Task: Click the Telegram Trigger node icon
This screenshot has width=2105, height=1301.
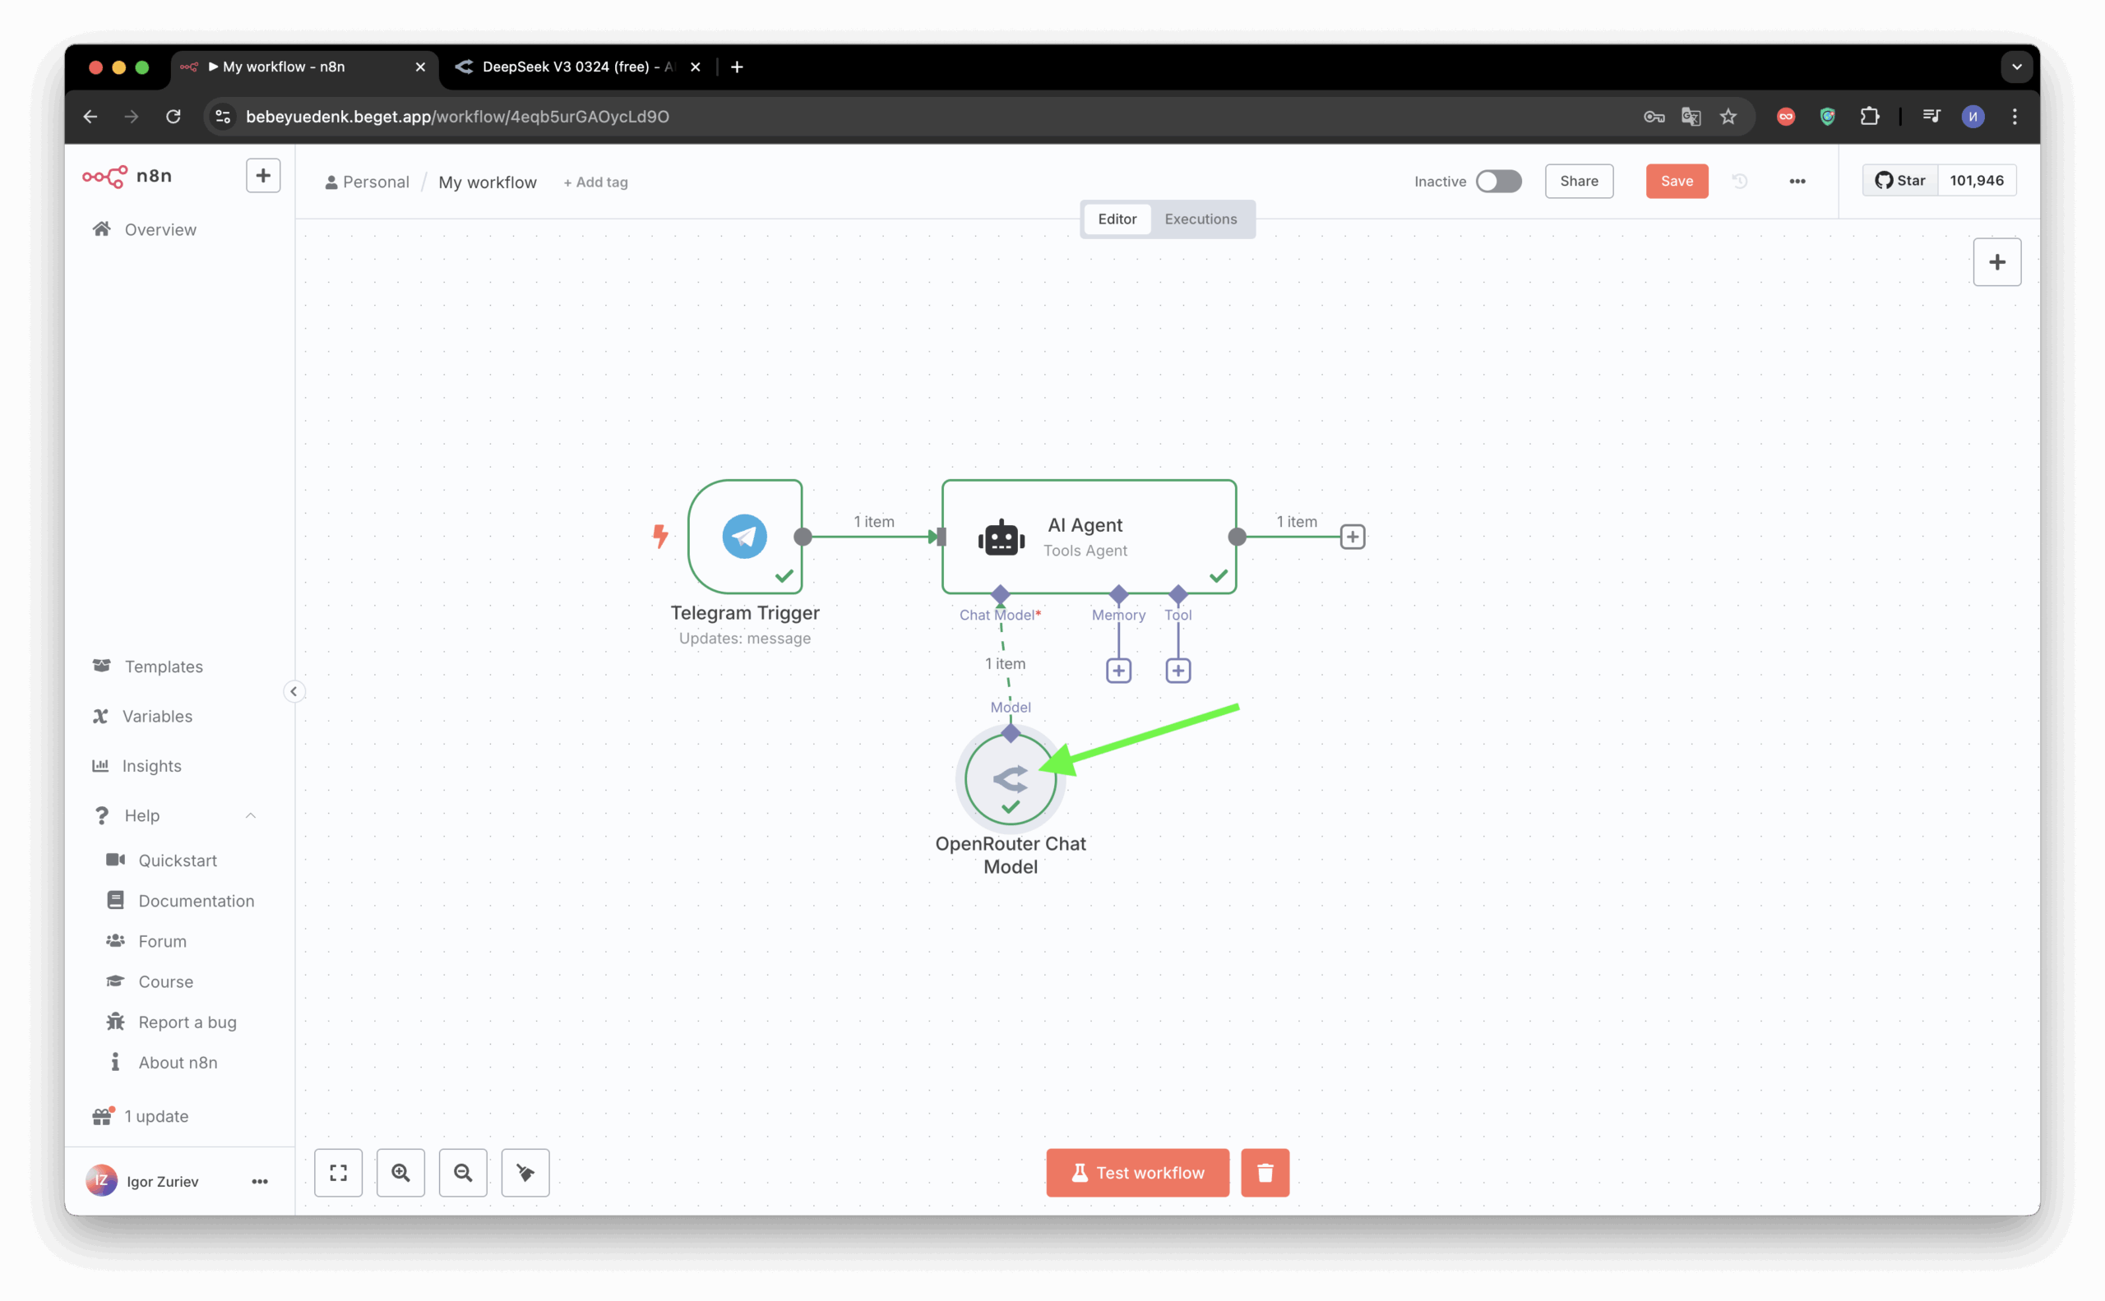Action: click(745, 536)
